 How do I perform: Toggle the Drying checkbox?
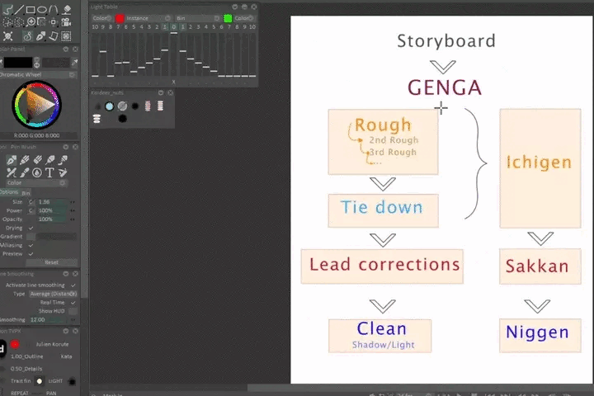[x=31, y=228]
